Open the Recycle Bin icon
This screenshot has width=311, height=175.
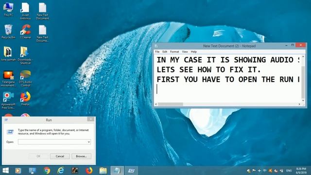(8, 31)
